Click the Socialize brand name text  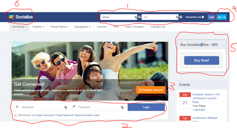[24, 17]
